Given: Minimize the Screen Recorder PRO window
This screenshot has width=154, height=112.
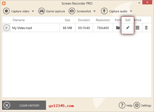Looking at the screenshot, I should [139, 3].
